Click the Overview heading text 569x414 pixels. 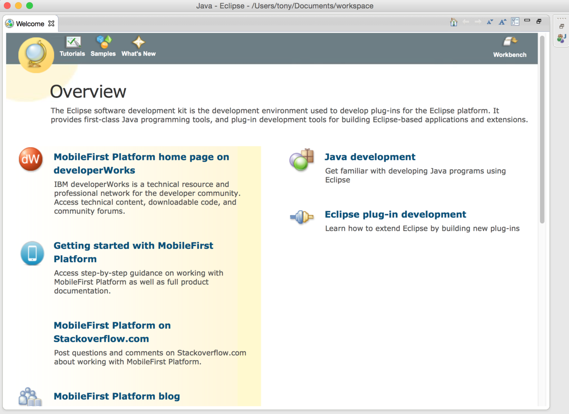click(88, 92)
